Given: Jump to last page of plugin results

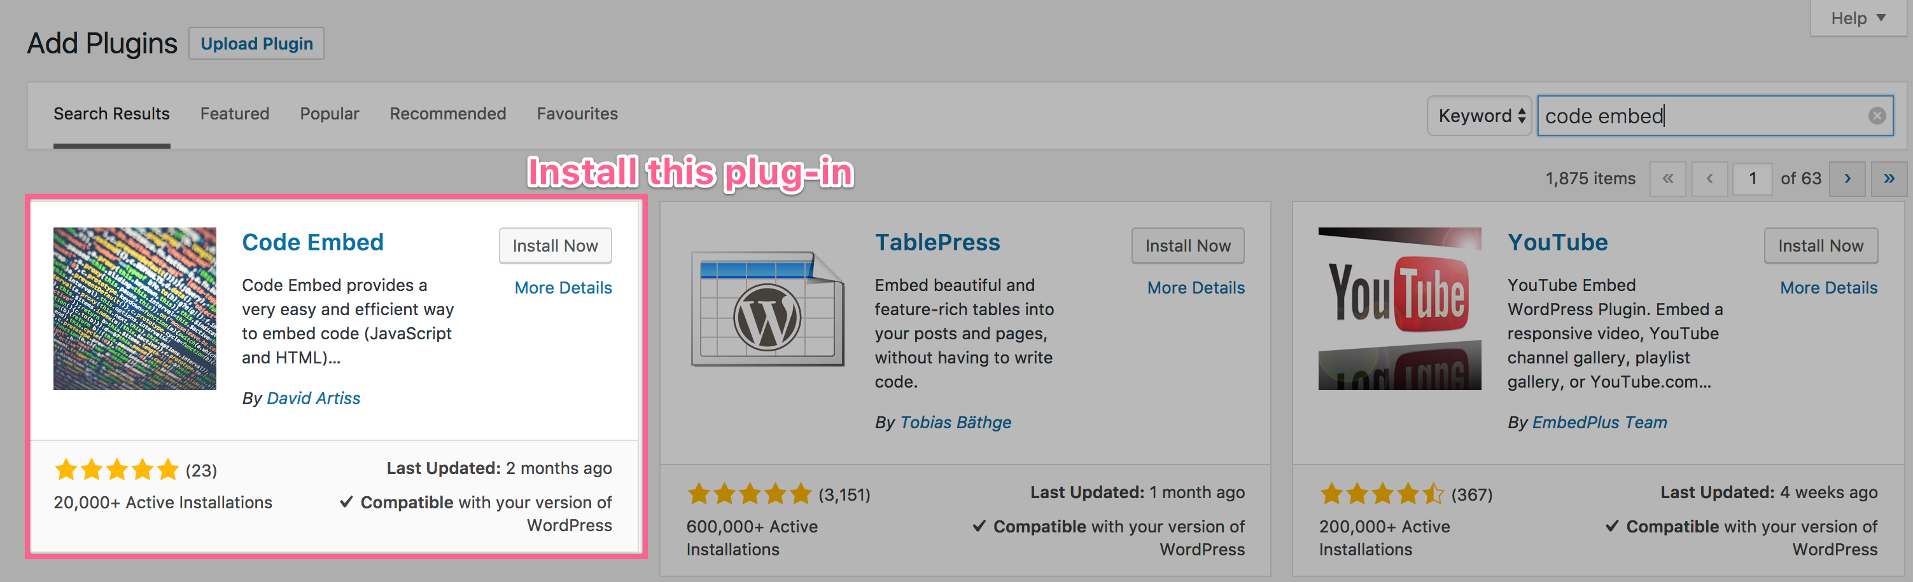Looking at the screenshot, I should click(x=1889, y=179).
